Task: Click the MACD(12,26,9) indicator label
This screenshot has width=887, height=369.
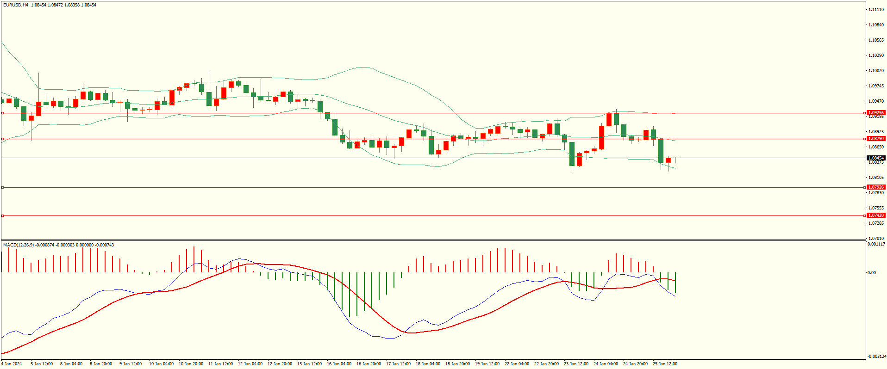Action: coord(19,245)
